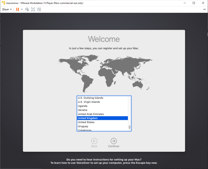Toggle Unity mode in the VMware toolbar
The width and height of the screenshot is (208, 169).
pyautogui.click(x=39, y=9)
